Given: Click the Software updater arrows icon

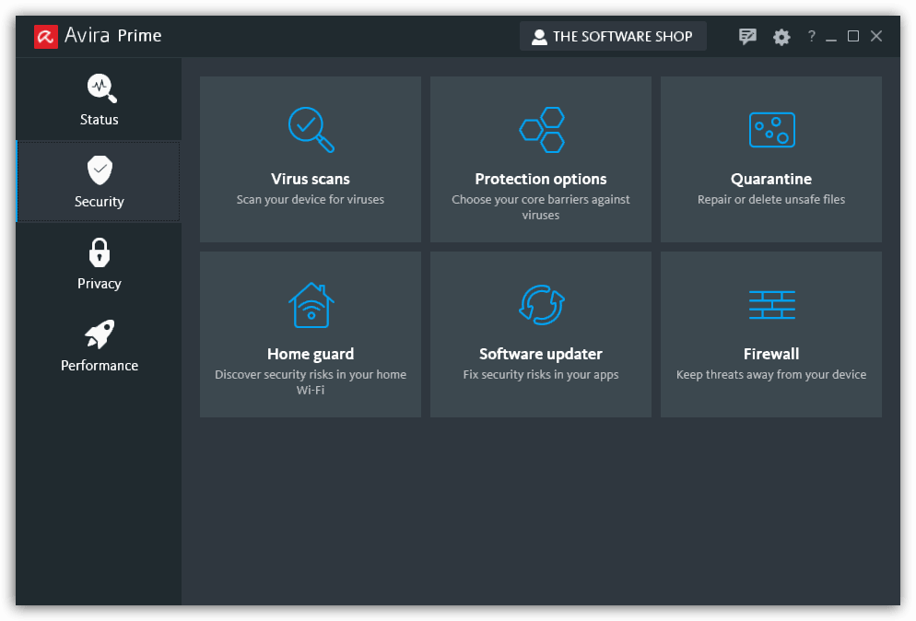Looking at the screenshot, I should (541, 305).
